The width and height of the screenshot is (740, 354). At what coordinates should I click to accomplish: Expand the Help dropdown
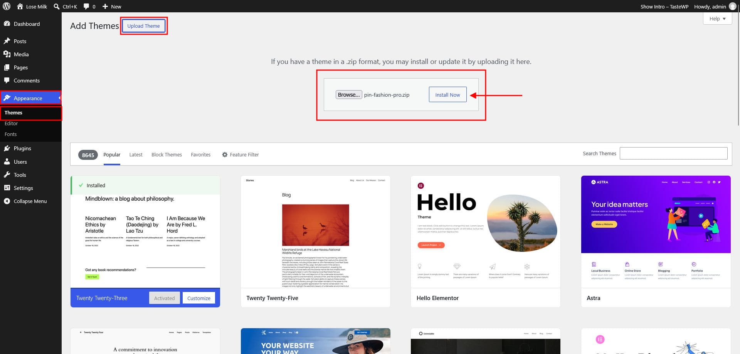click(x=717, y=18)
